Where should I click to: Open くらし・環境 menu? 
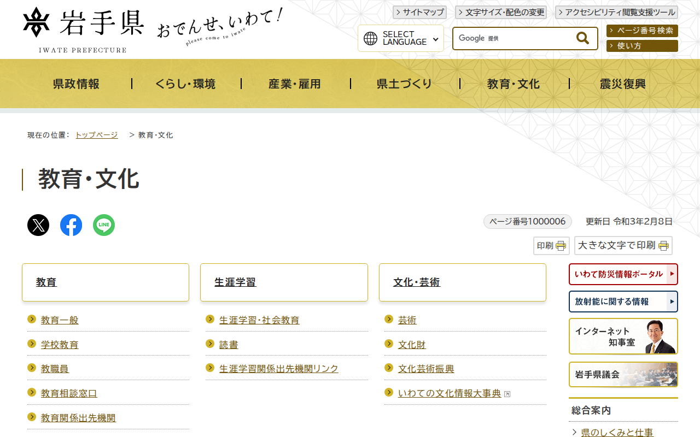(x=186, y=84)
